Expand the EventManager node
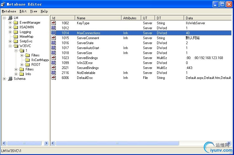The image size is (234, 155). [x=10, y=23]
